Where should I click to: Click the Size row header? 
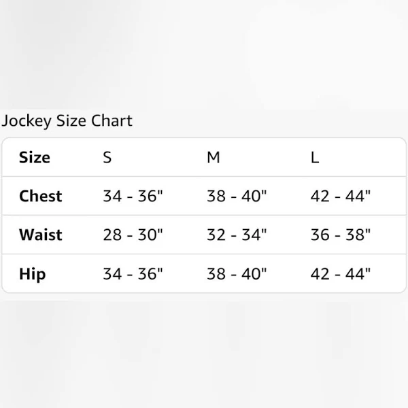pyautogui.click(x=35, y=158)
